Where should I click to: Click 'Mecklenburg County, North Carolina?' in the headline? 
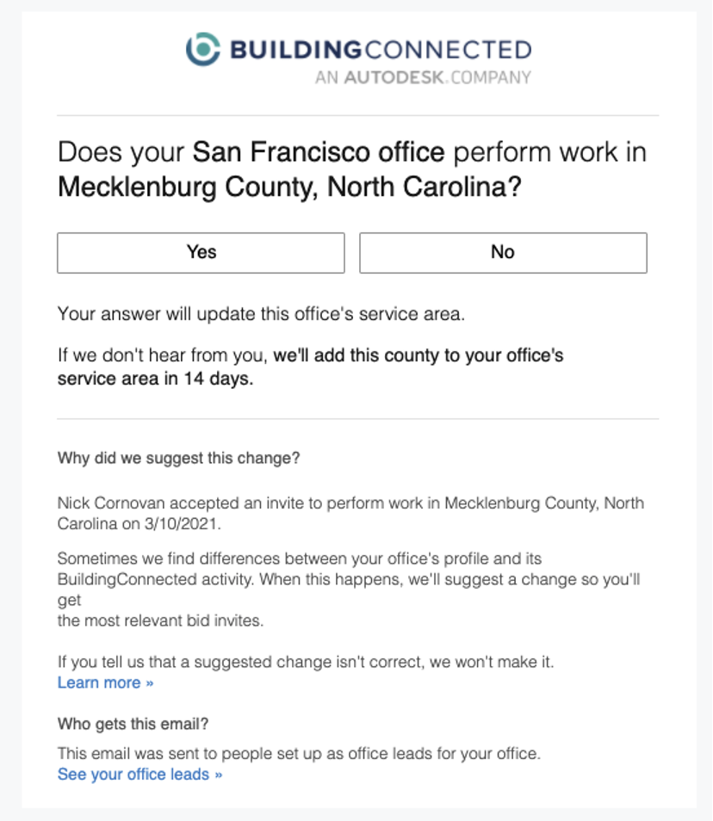[x=289, y=187]
